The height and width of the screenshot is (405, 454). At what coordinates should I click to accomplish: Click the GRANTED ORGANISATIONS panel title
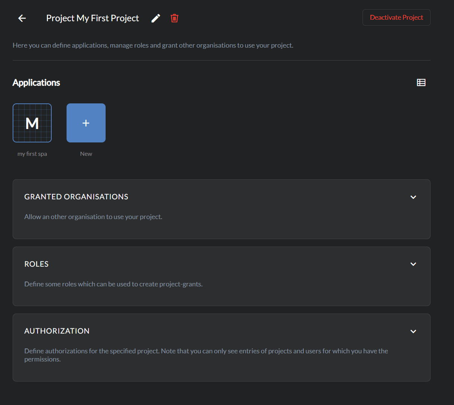(x=76, y=197)
